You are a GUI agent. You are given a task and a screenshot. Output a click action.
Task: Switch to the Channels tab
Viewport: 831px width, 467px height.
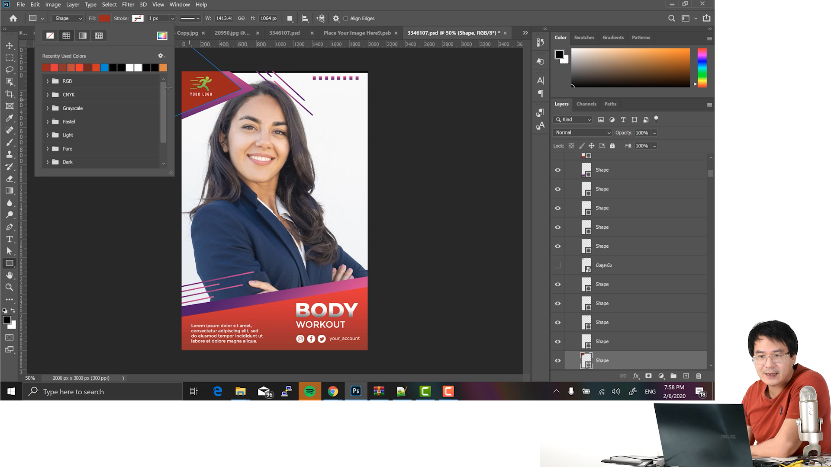point(586,104)
